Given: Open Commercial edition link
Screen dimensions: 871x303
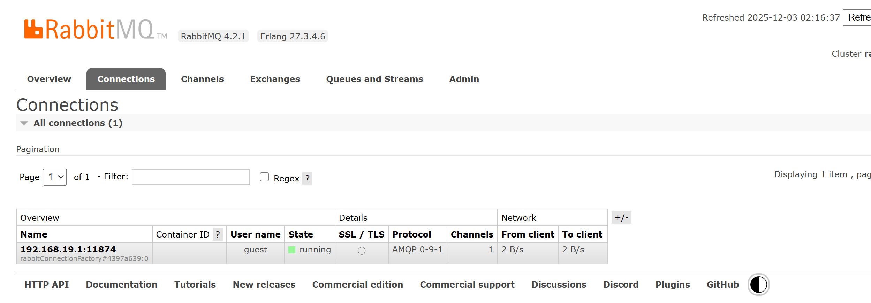Looking at the screenshot, I should [x=357, y=285].
